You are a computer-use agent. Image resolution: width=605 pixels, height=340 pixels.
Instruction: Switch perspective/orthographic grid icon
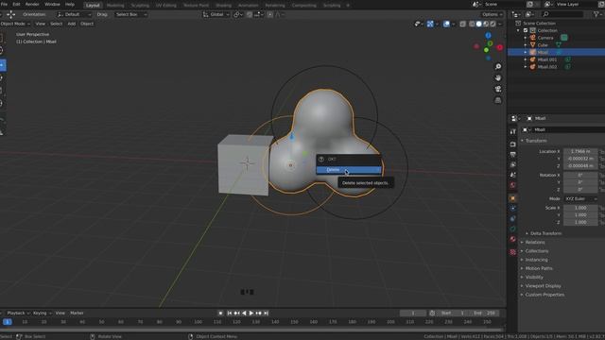pos(498,100)
